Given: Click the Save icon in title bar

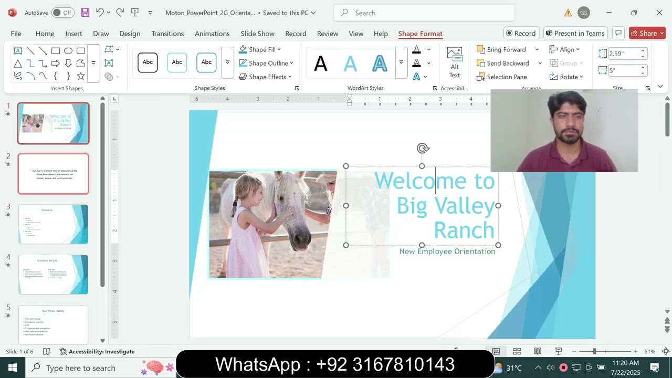Looking at the screenshot, I should pyautogui.click(x=85, y=13).
